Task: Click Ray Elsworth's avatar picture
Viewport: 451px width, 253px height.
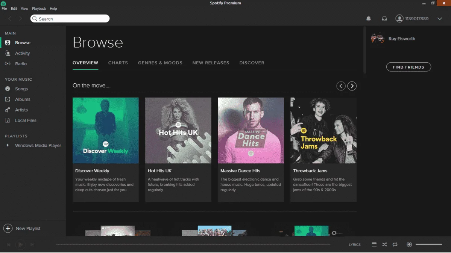Action: 378,38
